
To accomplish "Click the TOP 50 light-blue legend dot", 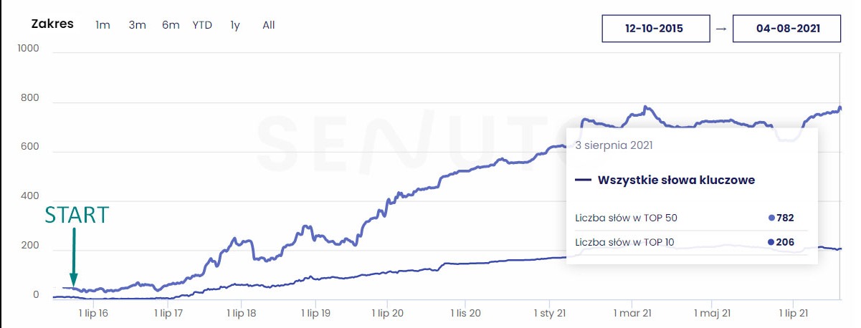I will click(x=771, y=218).
